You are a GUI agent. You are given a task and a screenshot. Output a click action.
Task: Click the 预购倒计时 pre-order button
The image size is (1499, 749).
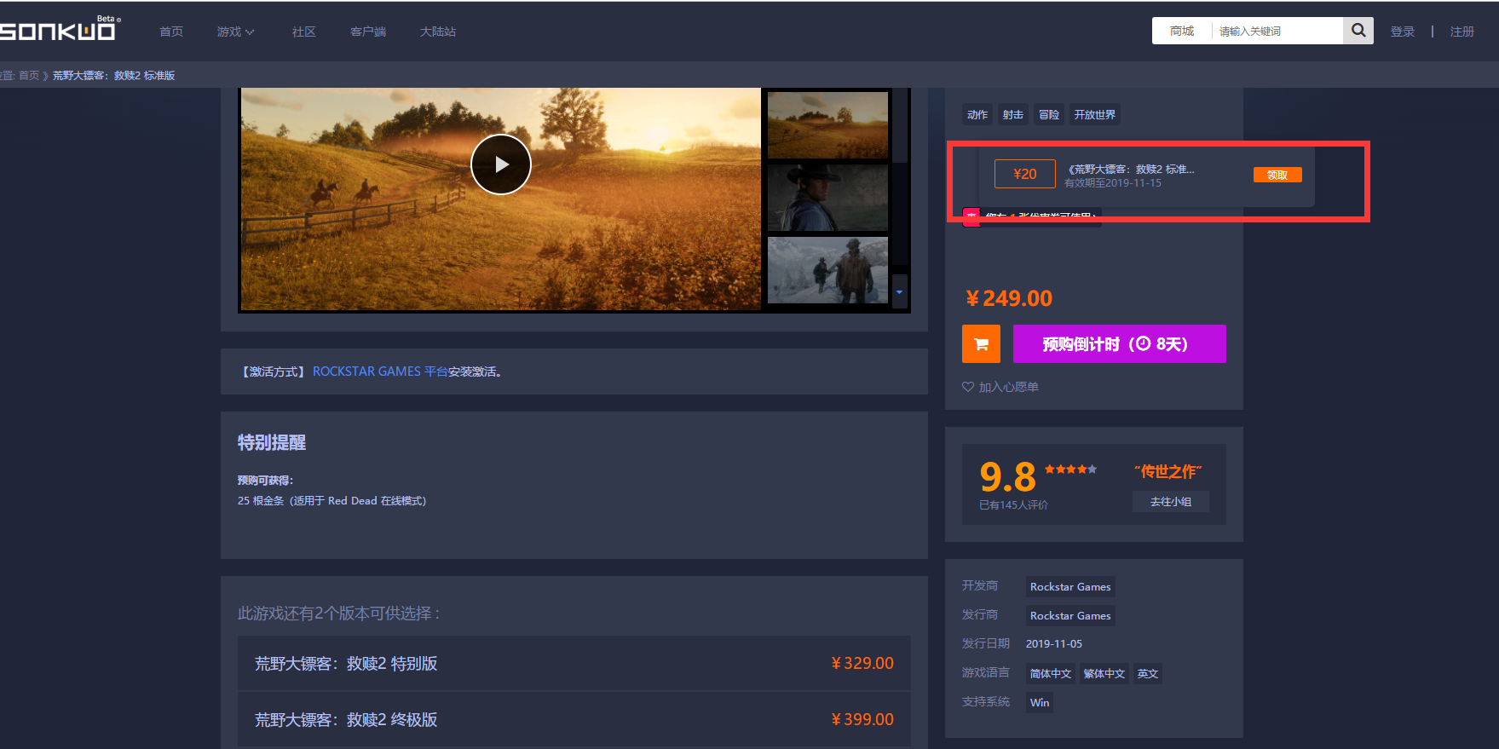tap(1120, 344)
